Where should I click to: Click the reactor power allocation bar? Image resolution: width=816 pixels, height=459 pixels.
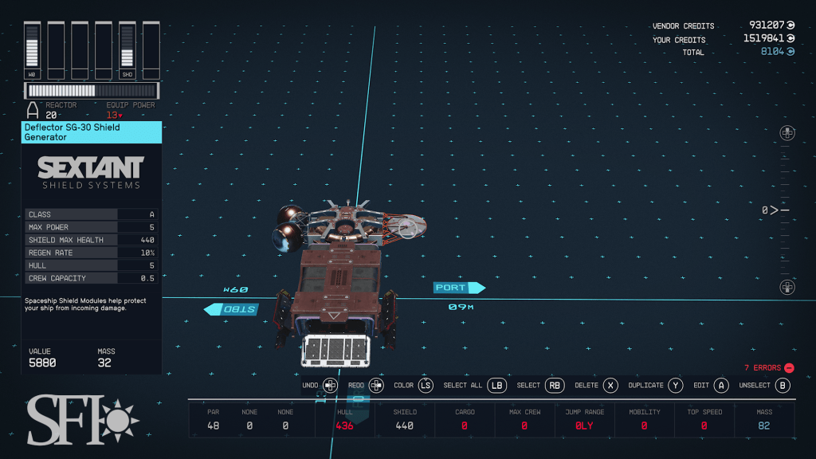[92, 91]
